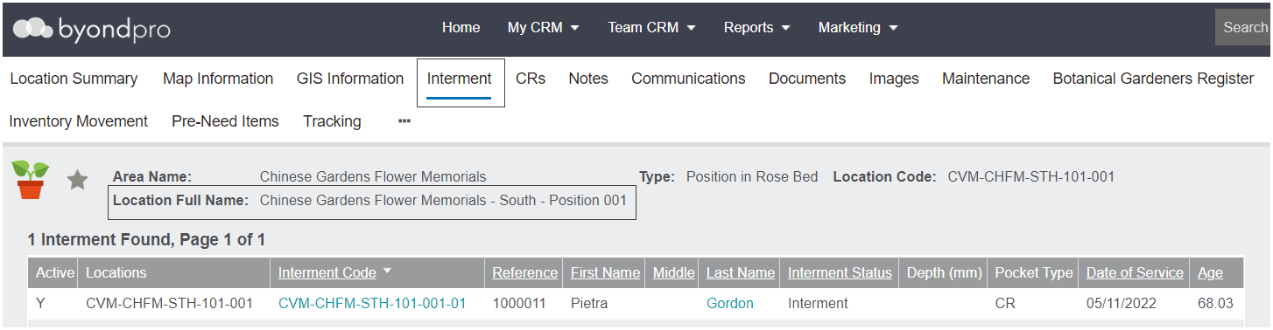
Task: Sort by Age column header
Action: (x=1210, y=272)
